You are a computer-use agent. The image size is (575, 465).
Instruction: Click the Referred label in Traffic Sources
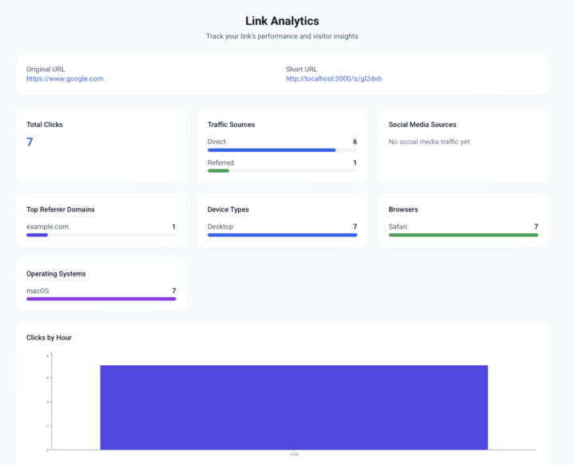coord(220,162)
